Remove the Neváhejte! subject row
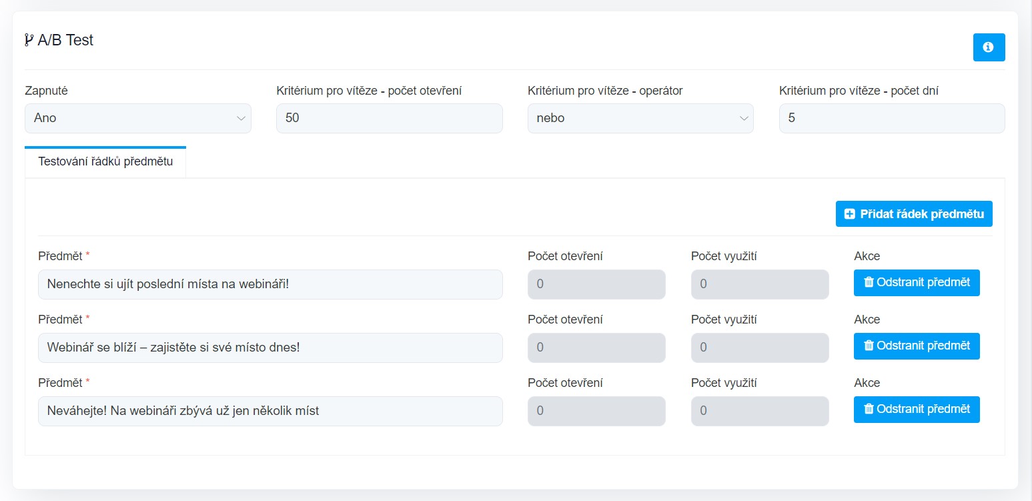The image size is (1032, 501). click(x=917, y=409)
